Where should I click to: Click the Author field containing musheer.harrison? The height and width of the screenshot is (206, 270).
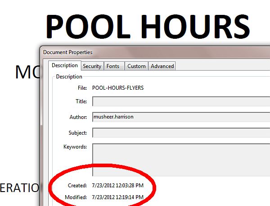coord(181,117)
